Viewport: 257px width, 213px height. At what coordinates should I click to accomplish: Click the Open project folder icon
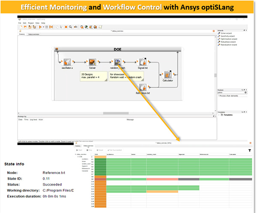pos(25,27)
